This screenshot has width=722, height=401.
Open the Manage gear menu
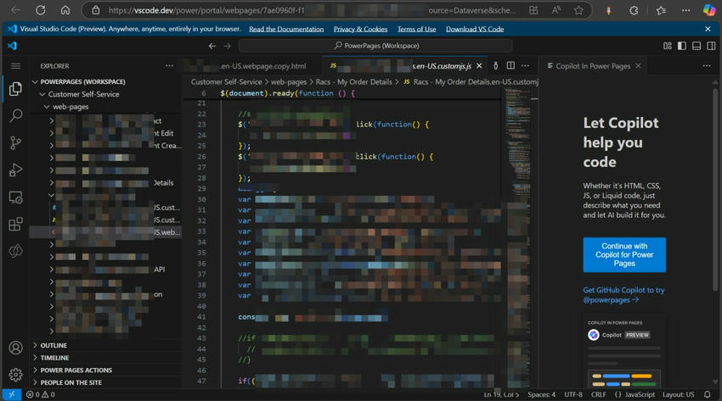15,374
